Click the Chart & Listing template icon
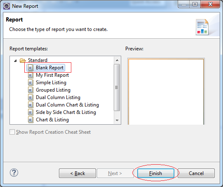 tap(31, 119)
